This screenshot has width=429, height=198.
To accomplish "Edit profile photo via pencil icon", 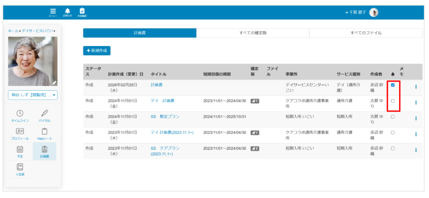I will (54, 82).
